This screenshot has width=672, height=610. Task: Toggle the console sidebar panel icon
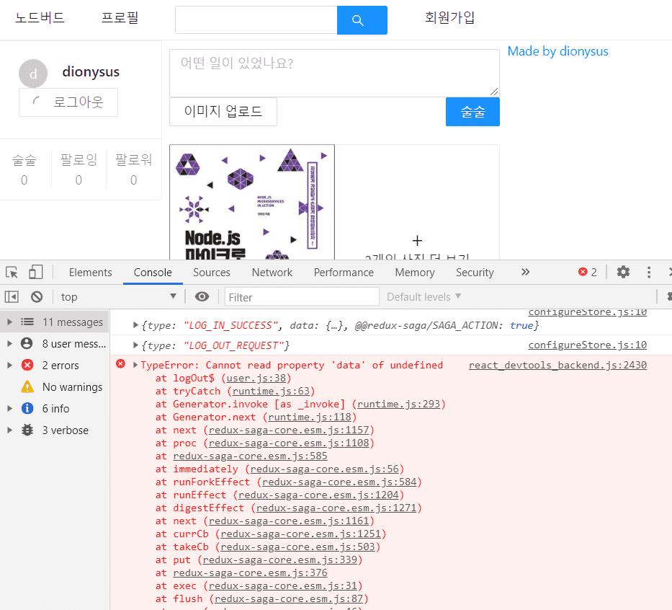coord(12,297)
